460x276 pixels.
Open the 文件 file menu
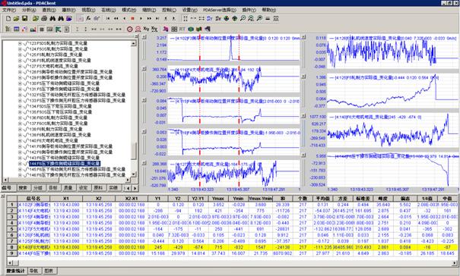[x=9, y=10]
